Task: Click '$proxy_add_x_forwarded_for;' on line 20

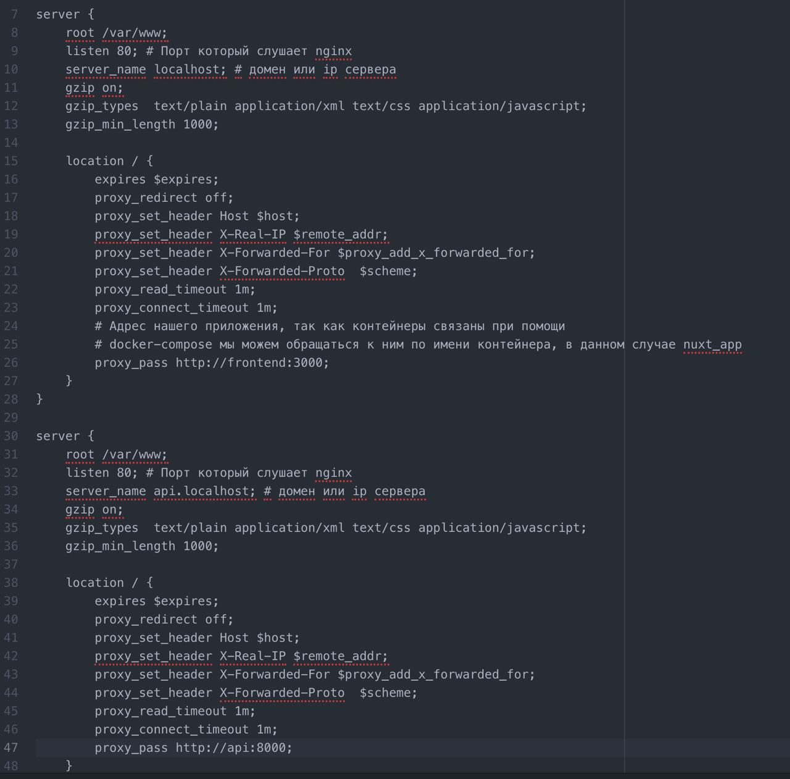Action: [436, 252]
